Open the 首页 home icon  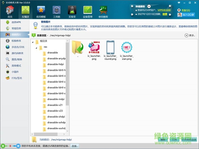coord(10,11)
